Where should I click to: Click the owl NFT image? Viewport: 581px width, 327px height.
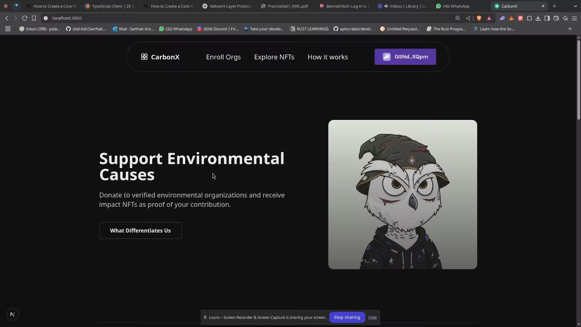click(x=403, y=194)
